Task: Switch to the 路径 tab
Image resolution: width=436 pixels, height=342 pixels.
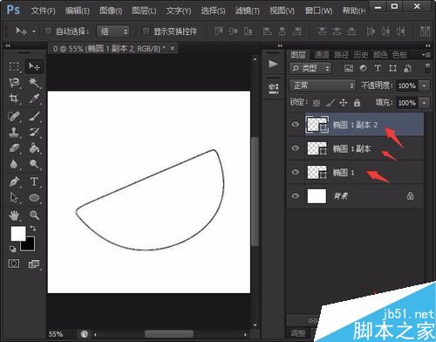Action: click(x=341, y=55)
